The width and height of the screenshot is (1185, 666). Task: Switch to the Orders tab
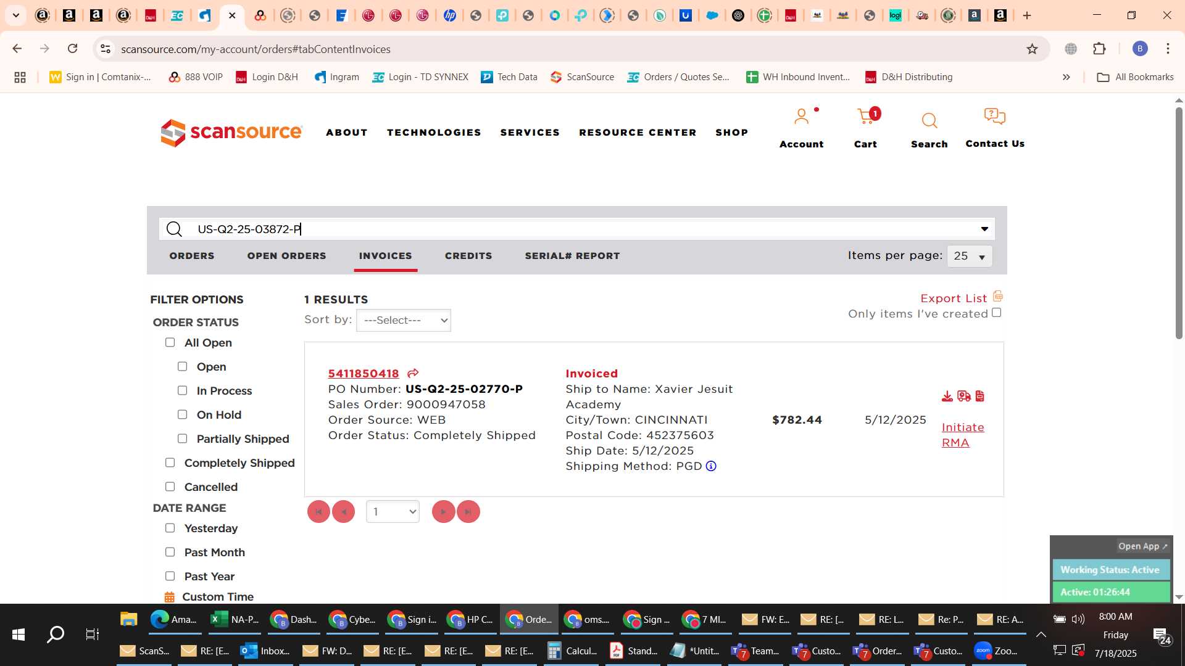[192, 256]
